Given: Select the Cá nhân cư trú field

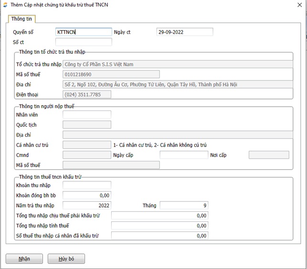Looking at the screenshot, I should [x=87, y=145].
